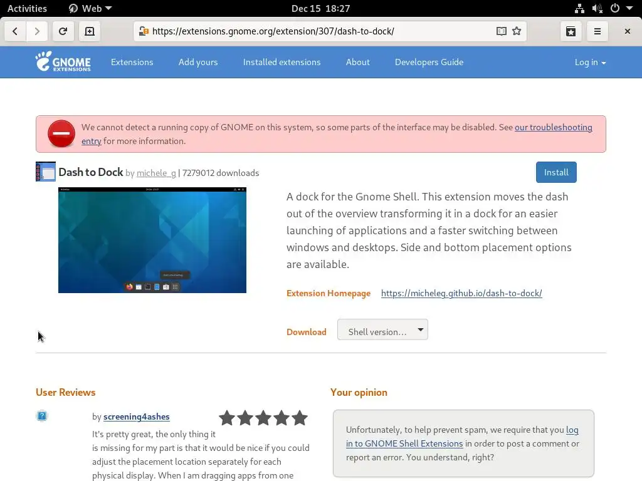Click the Install button

556,172
